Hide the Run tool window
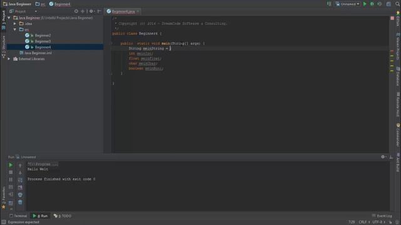Screen dimensions: 401x225 pyautogui.click(x=391, y=157)
